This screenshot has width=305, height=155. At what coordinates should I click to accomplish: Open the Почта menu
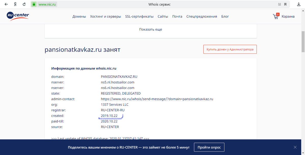[177, 16]
